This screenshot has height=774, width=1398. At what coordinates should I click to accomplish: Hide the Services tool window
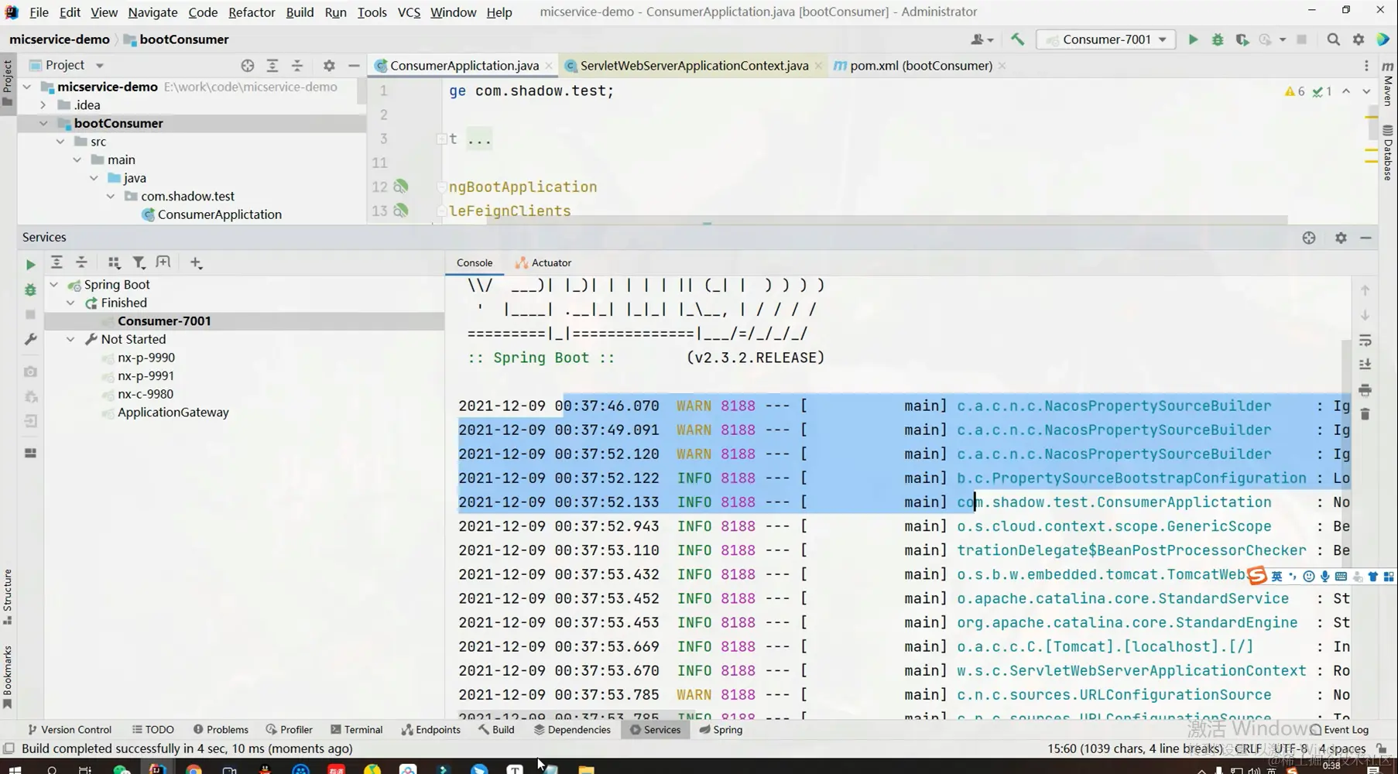(x=1366, y=238)
